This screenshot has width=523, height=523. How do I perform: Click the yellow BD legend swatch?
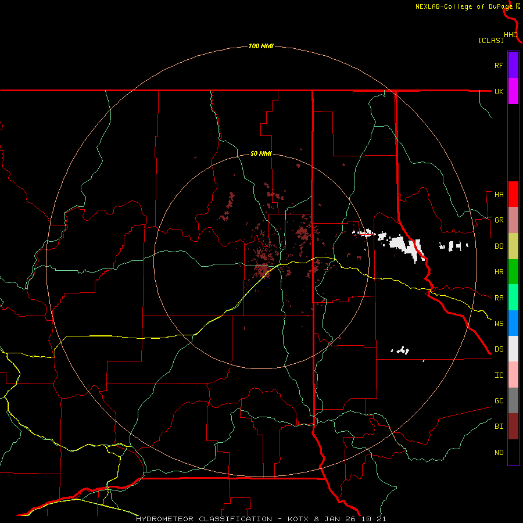[x=513, y=246]
